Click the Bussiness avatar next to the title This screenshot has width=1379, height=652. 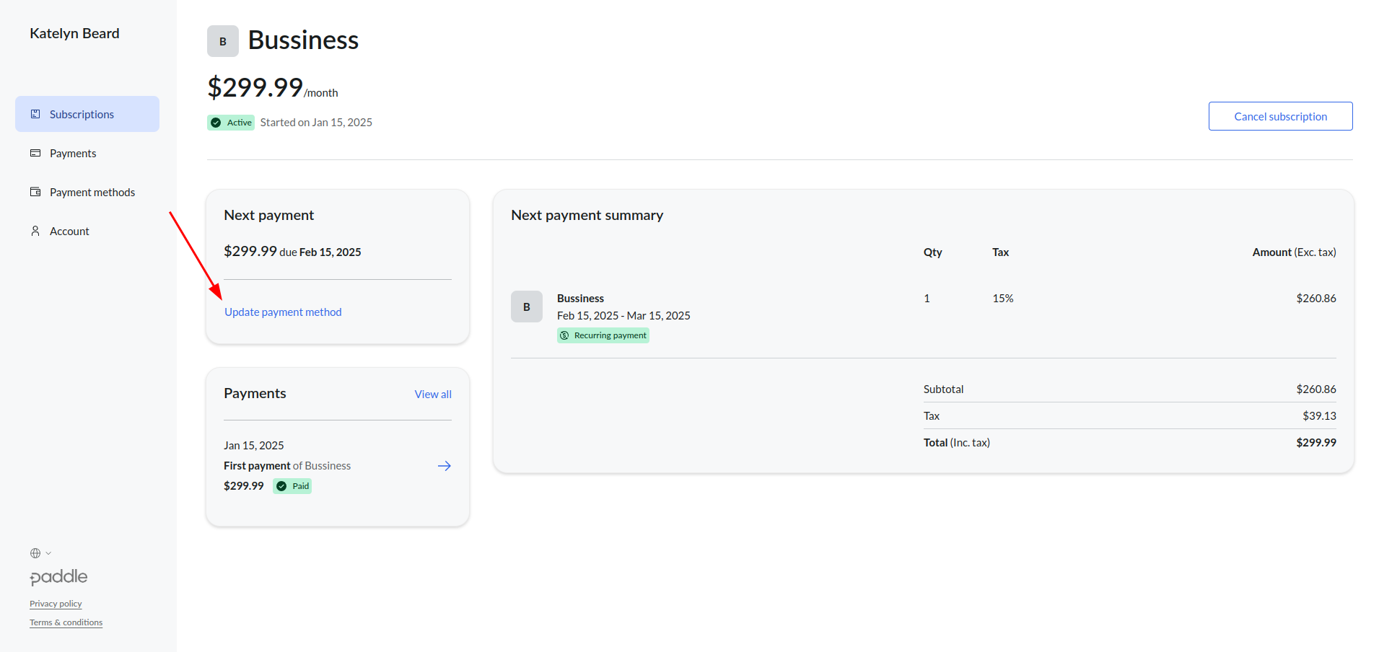[222, 41]
